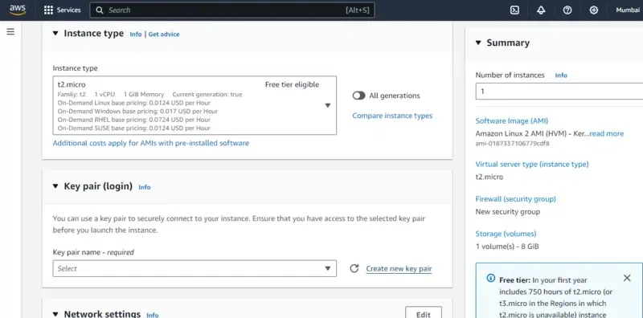Screen dimensions: 643x318
Task: Click Create new key pair link
Action: tap(399, 269)
